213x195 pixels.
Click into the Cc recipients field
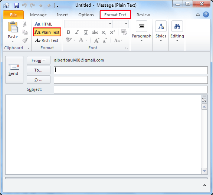(x=131, y=80)
